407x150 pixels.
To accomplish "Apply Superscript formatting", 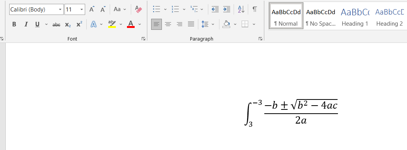I will [79, 24].
